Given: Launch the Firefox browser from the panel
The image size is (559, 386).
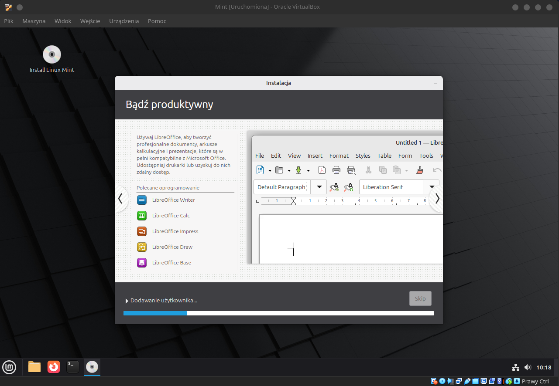Looking at the screenshot, I should tap(54, 367).
